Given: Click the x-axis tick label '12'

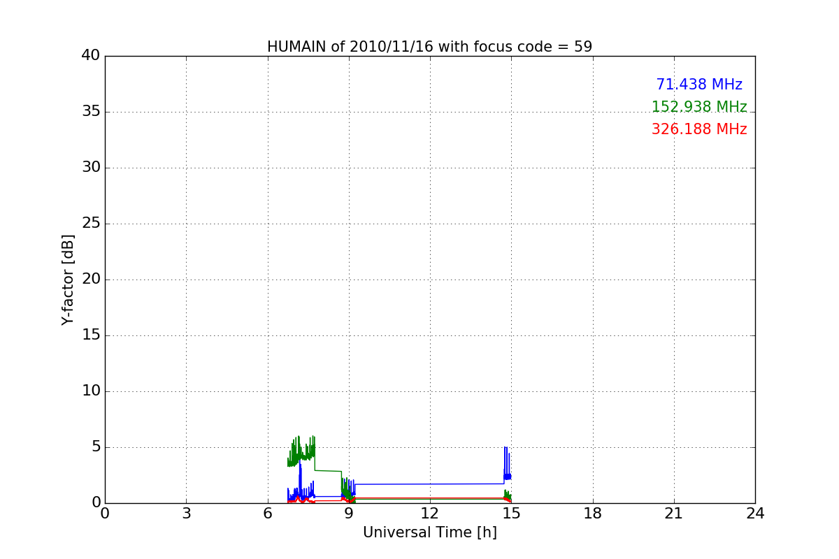Looking at the screenshot, I should (430, 514).
